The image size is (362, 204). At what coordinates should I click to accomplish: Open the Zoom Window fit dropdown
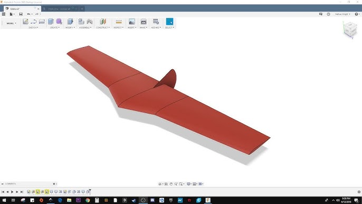point(182,184)
